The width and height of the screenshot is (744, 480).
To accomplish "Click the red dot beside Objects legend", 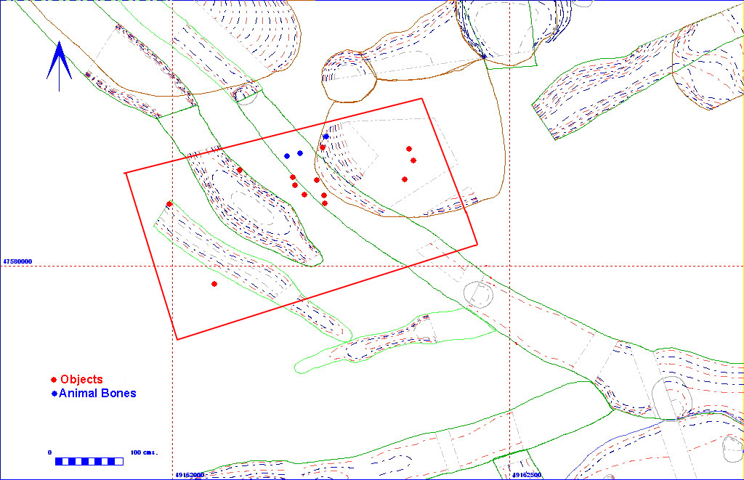I will click(x=54, y=380).
